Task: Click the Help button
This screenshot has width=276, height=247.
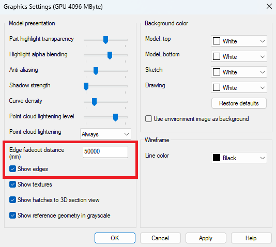Action: coord(251,238)
